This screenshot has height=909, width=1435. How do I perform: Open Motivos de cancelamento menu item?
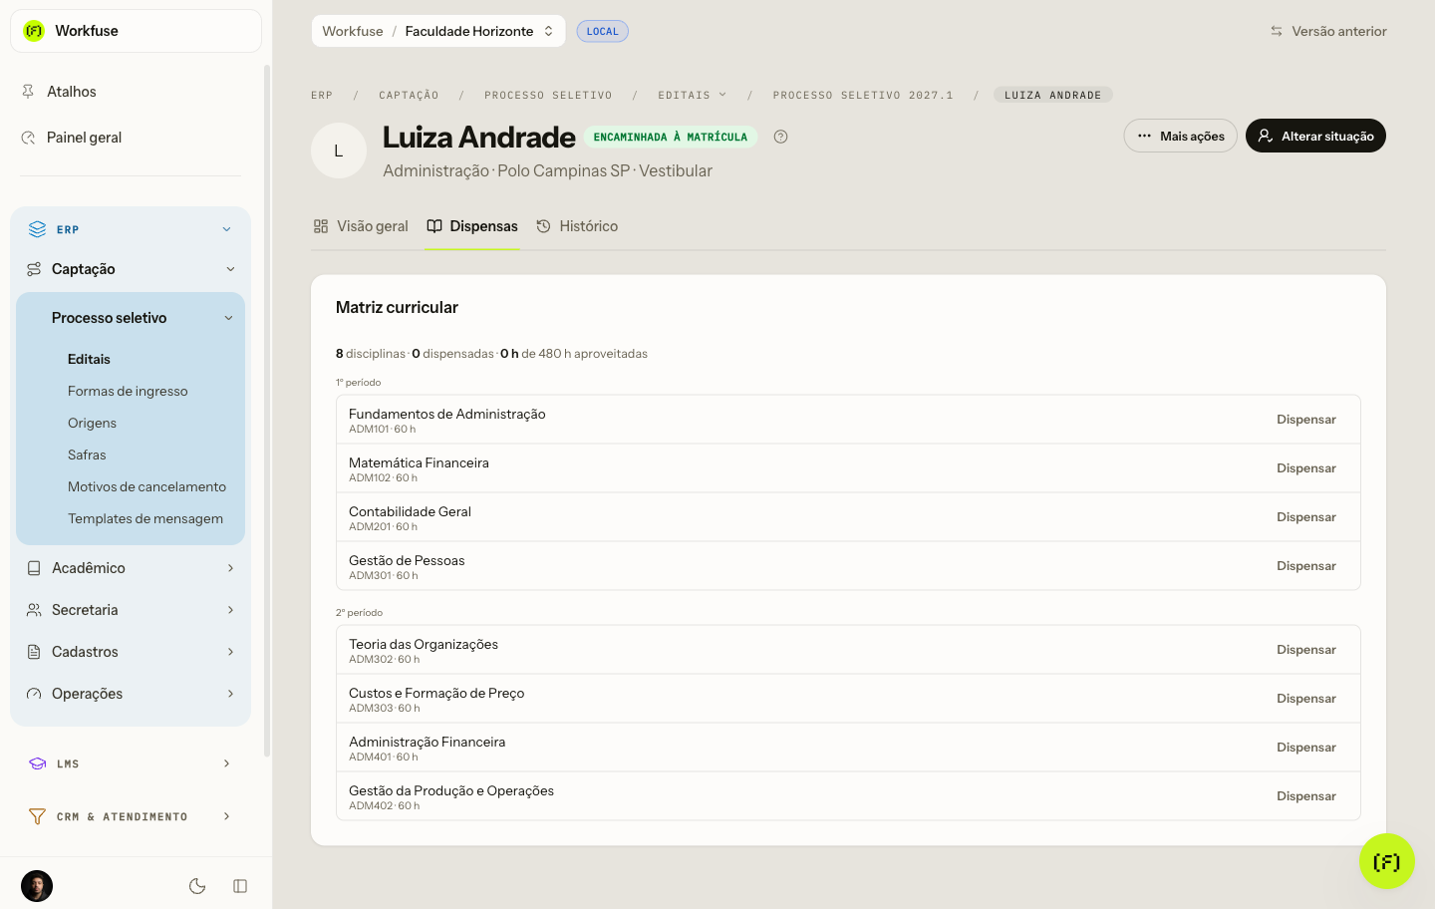146,486
